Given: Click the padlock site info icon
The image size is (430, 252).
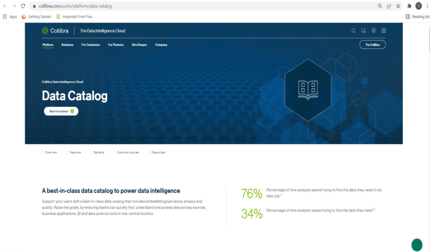Looking at the screenshot, I should (x=34, y=6).
